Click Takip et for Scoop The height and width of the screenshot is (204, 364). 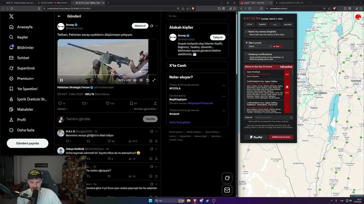(x=218, y=37)
